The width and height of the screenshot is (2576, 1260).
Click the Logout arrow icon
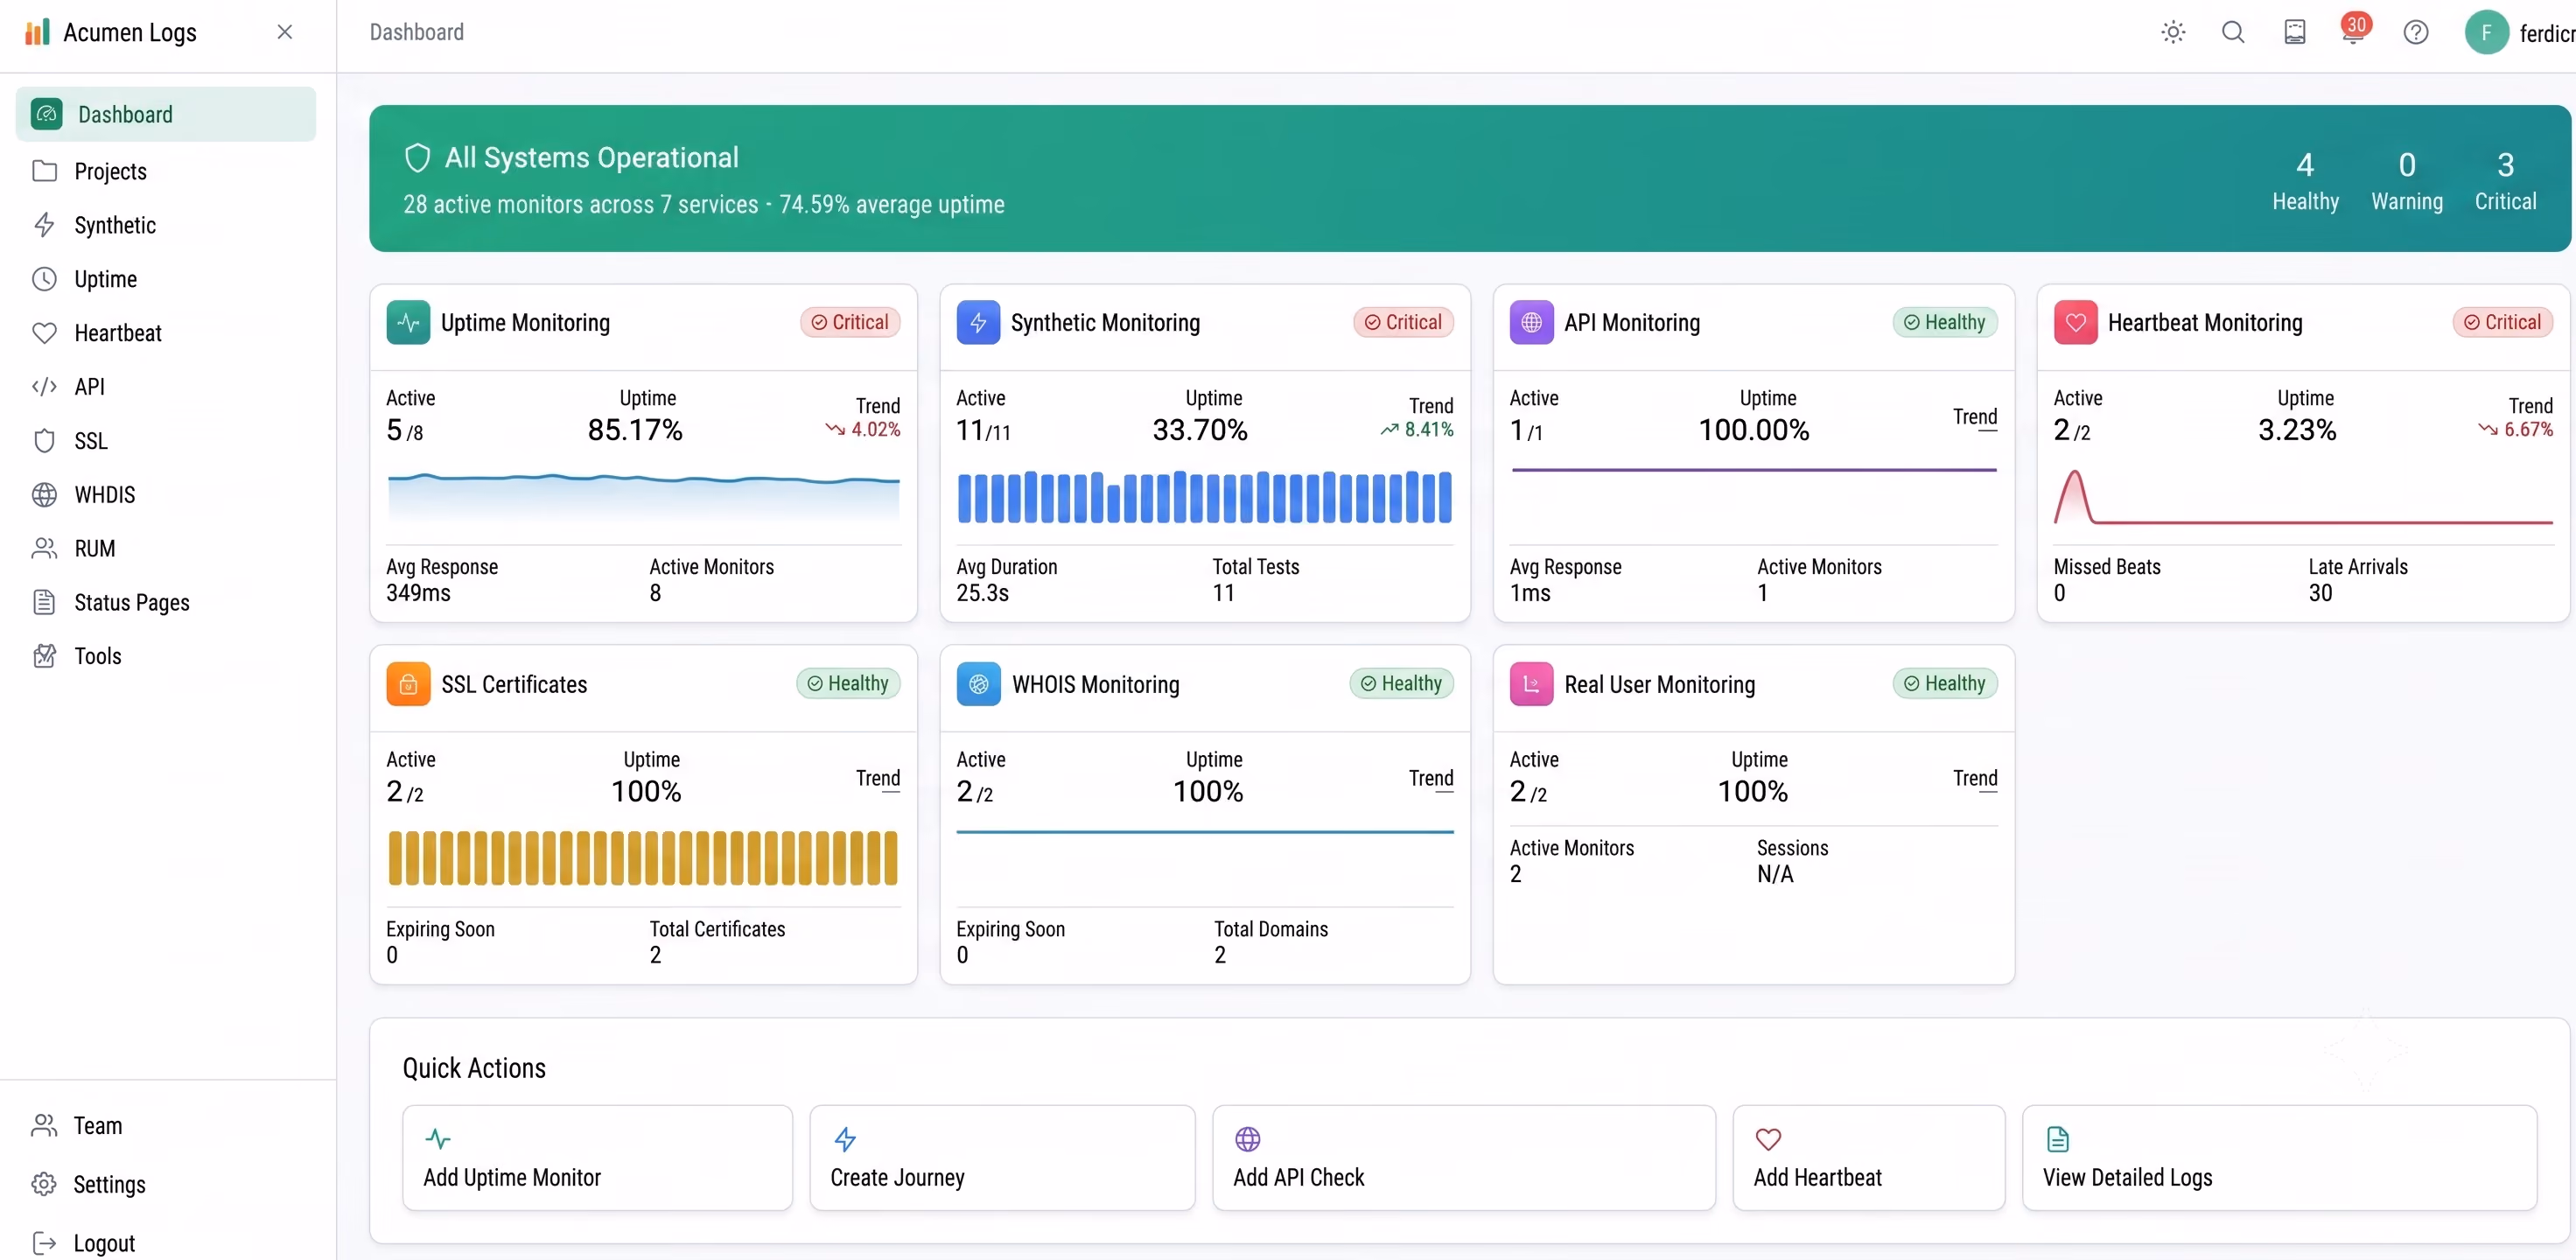44,1243
